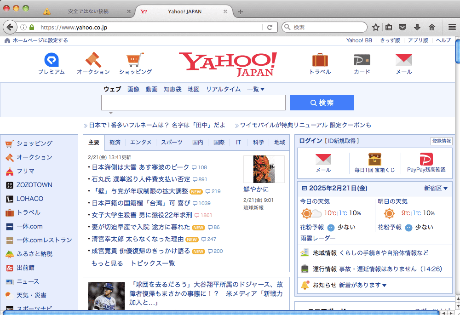This screenshot has height=315, width=460.
Task: Change the 新宿区 weather location dropdown
Action: click(x=436, y=188)
